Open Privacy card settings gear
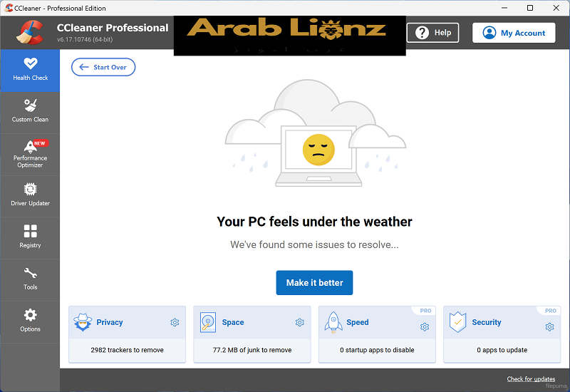Image resolution: width=570 pixels, height=392 pixels. (175, 323)
